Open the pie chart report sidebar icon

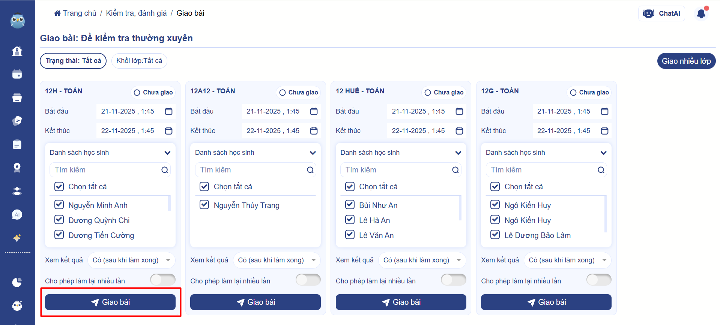click(x=17, y=282)
